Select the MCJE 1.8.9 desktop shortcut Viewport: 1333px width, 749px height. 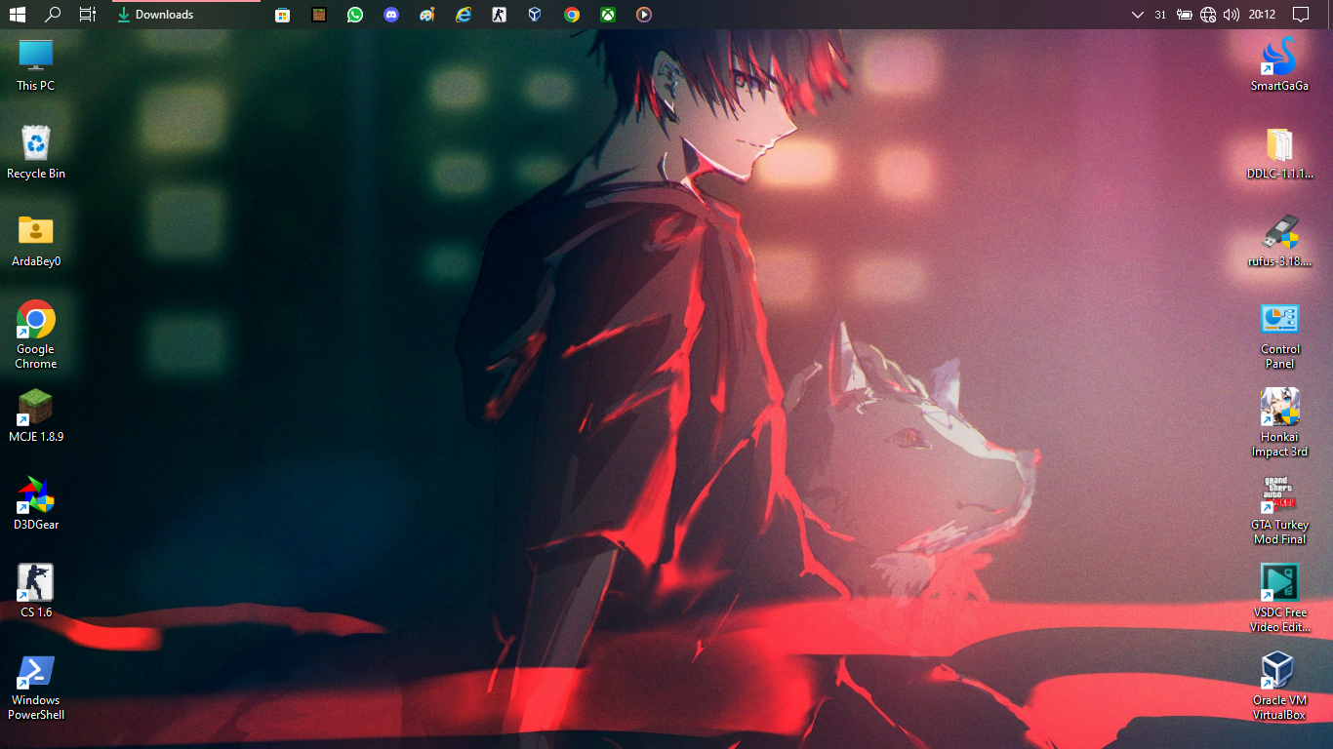coord(36,416)
